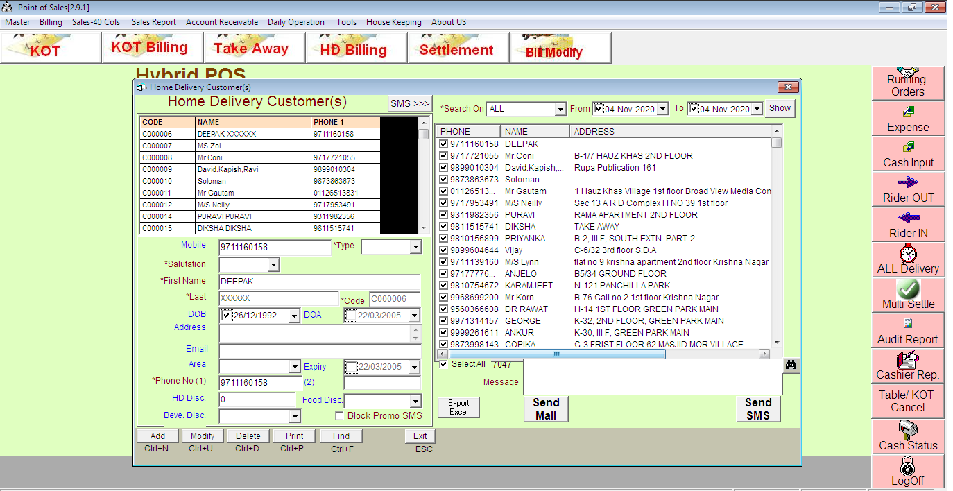Image resolution: width=953 pixels, height=491 pixels.
Task: Open the Audit Report icon
Action: click(907, 324)
